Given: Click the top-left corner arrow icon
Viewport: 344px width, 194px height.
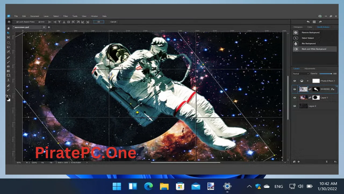Looking at the screenshot, I should click(73, 22).
